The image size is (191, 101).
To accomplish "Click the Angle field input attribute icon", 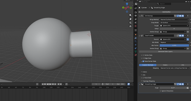I will point(188,88).
